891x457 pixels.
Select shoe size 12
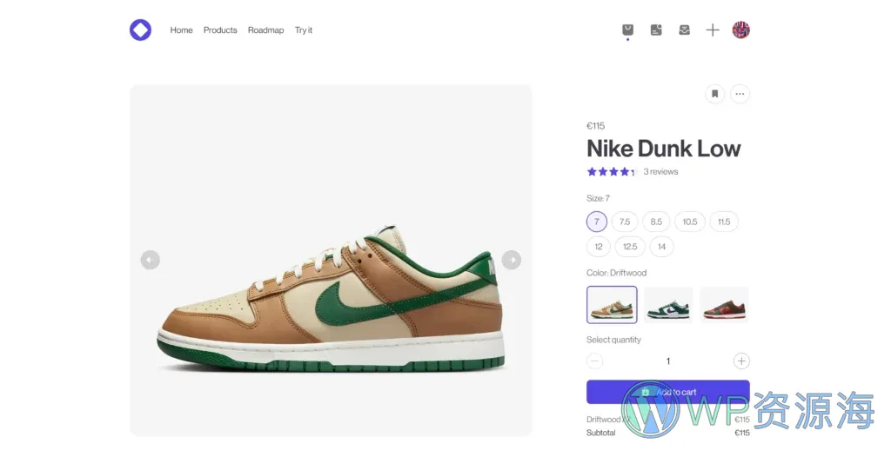point(599,247)
